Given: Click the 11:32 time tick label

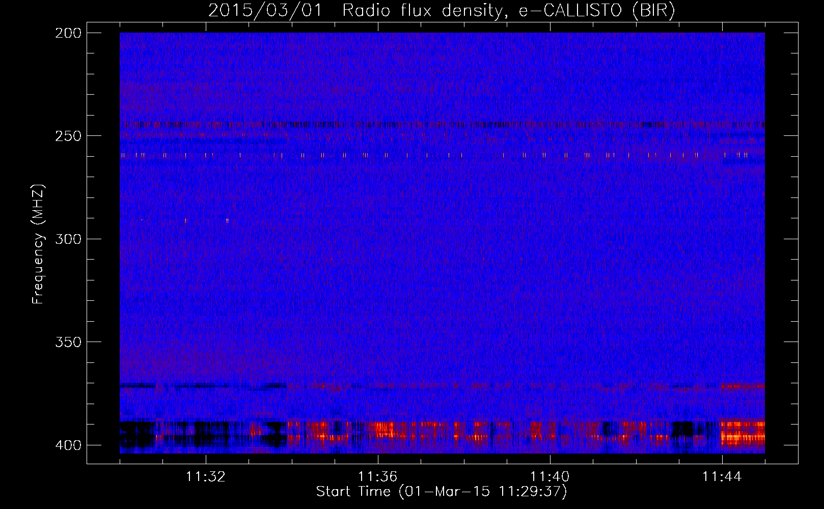Looking at the screenshot, I should (206, 477).
